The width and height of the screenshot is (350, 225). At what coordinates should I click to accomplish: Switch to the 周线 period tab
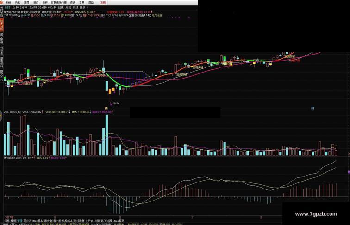68,7
